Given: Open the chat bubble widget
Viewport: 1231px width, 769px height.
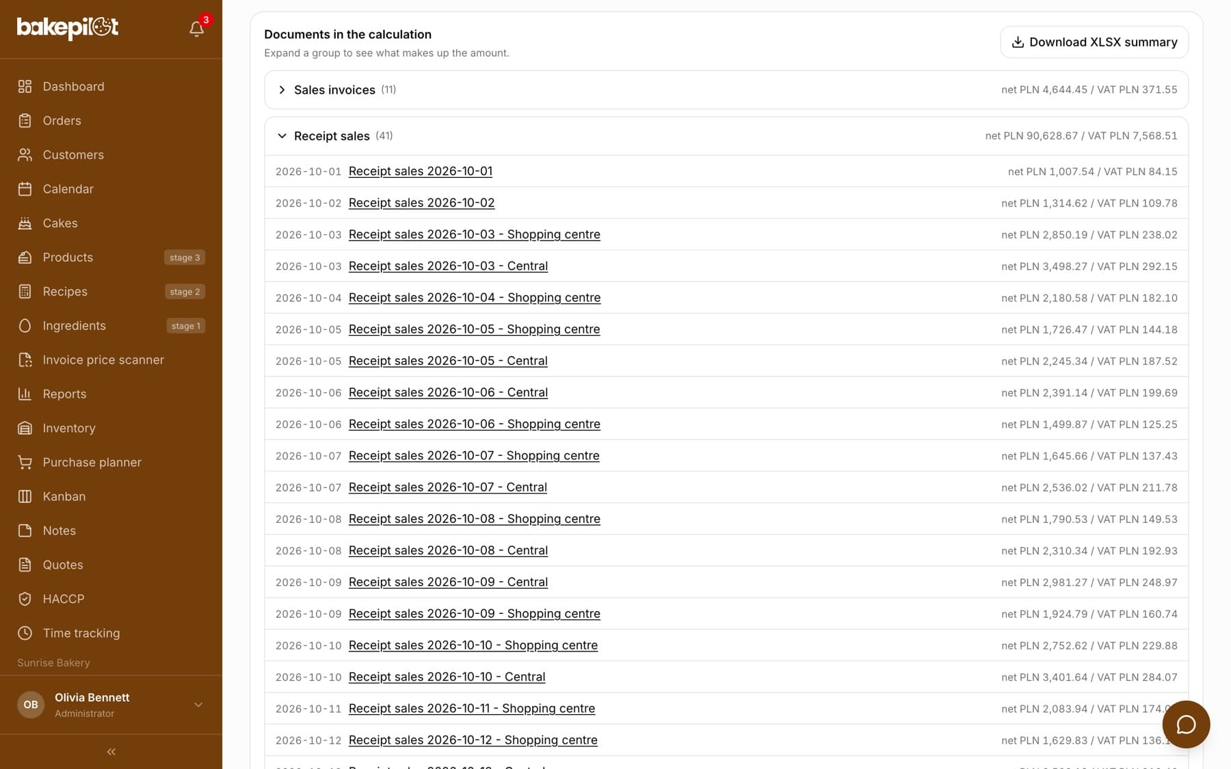Looking at the screenshot, I should [x=1186, y=725].
